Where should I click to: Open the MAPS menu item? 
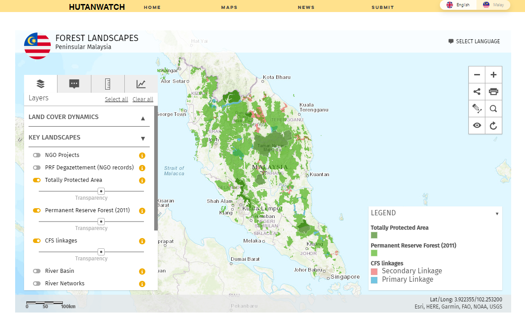point(230,8)
